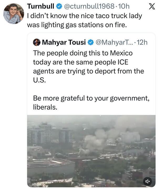Click the line "Be more grateful to your government,"

(x=91, y=98)
